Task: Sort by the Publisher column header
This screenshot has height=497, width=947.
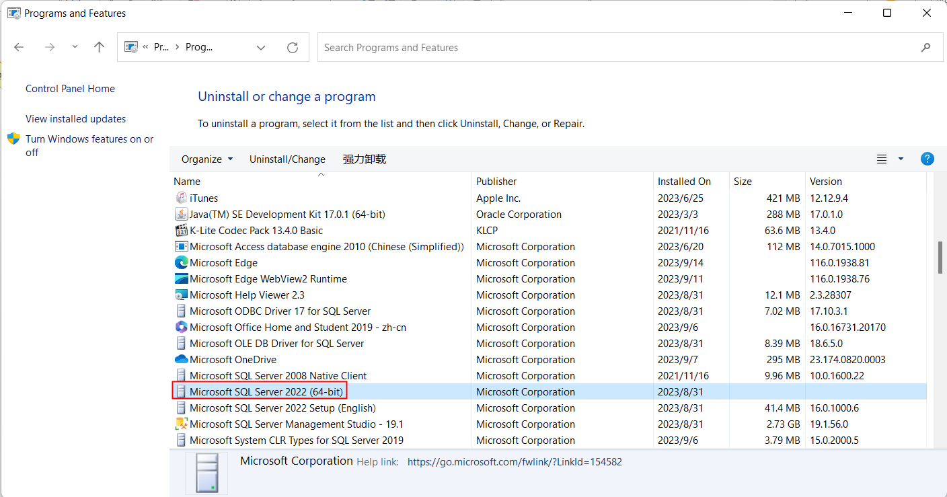Action: pyautogui.click(x=562, y=182)
